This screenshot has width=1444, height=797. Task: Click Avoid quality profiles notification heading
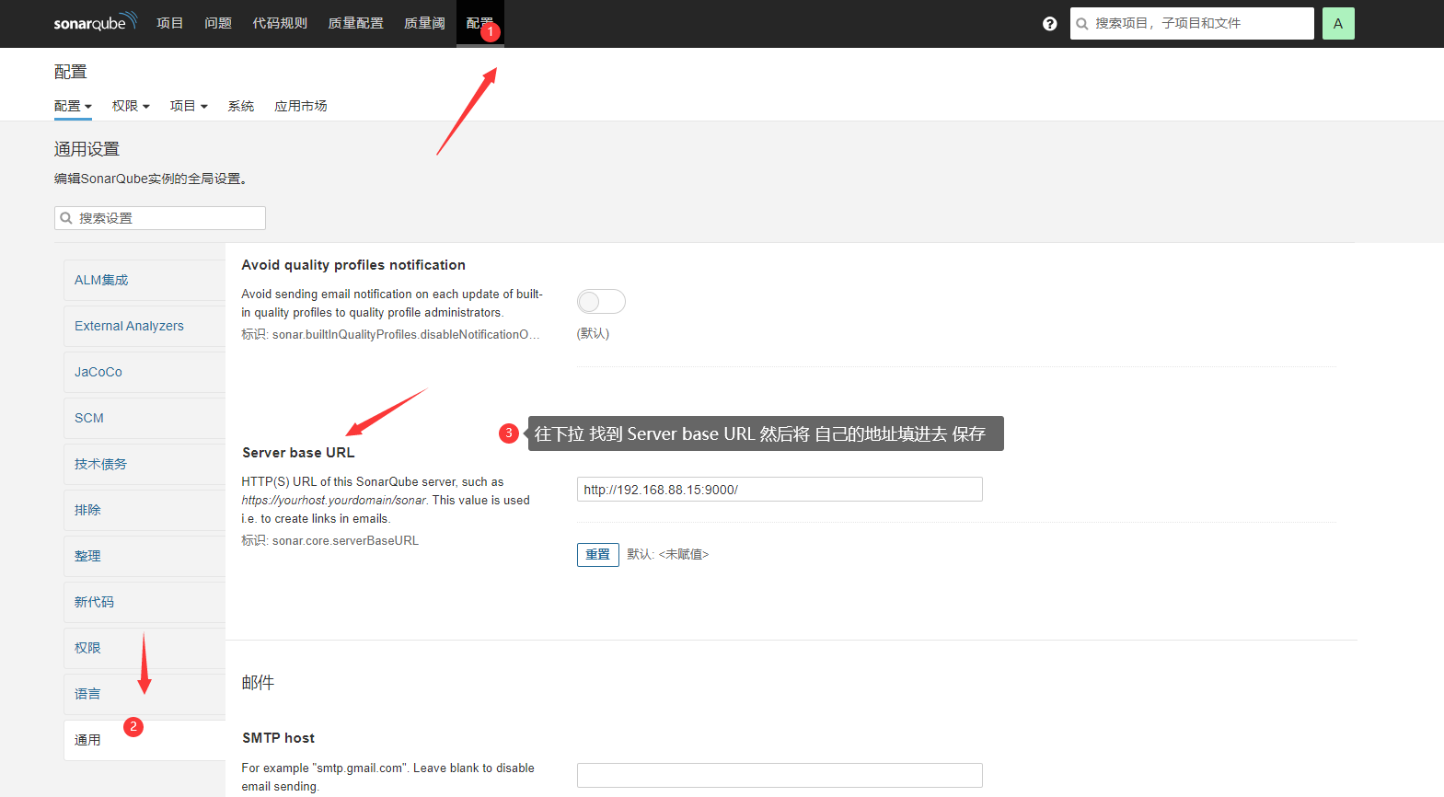coord(353,265)
